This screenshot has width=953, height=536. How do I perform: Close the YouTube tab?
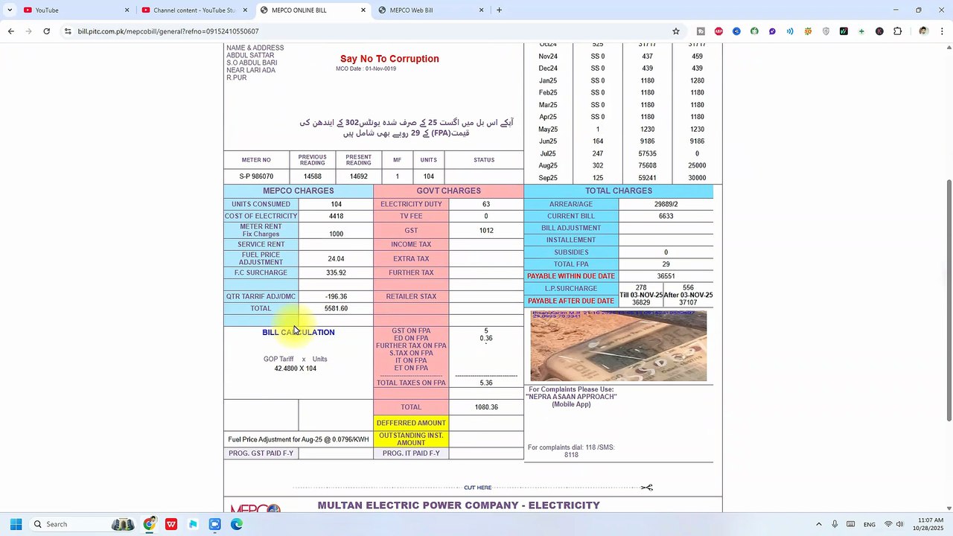point(127,10)
